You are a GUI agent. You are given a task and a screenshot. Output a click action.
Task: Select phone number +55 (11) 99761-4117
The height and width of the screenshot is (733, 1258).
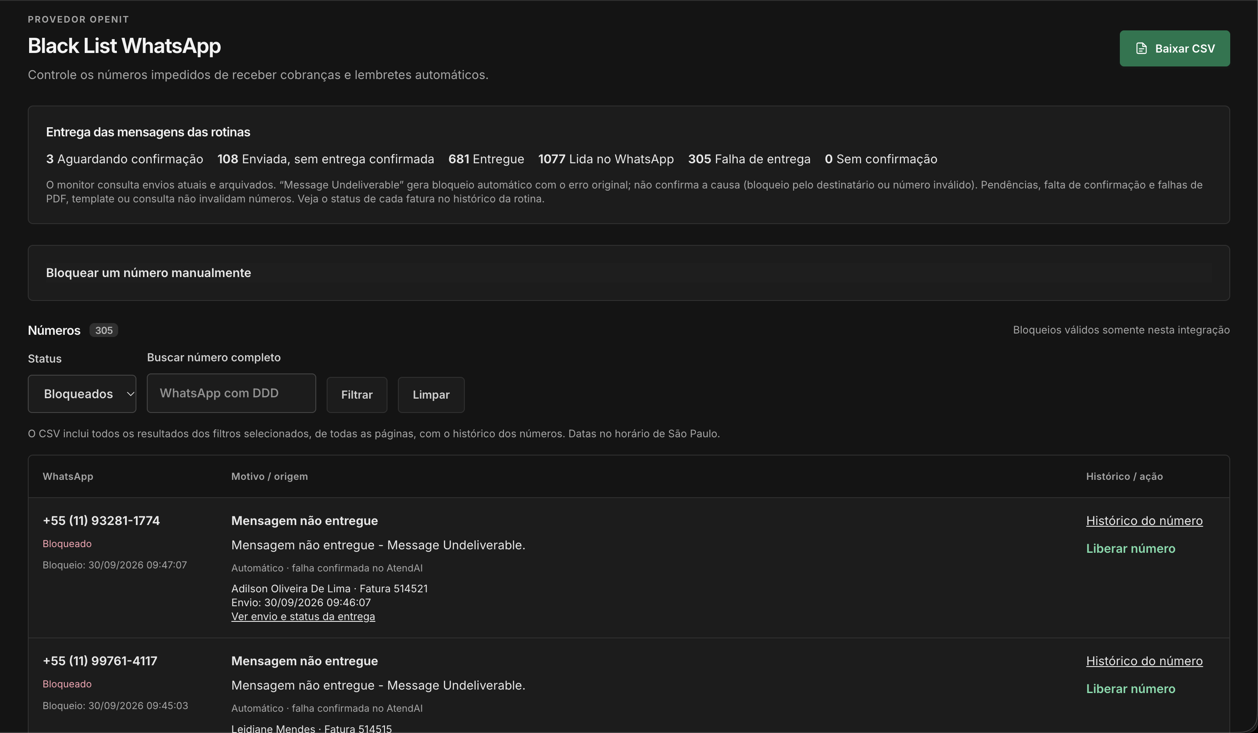coord(100,660)
